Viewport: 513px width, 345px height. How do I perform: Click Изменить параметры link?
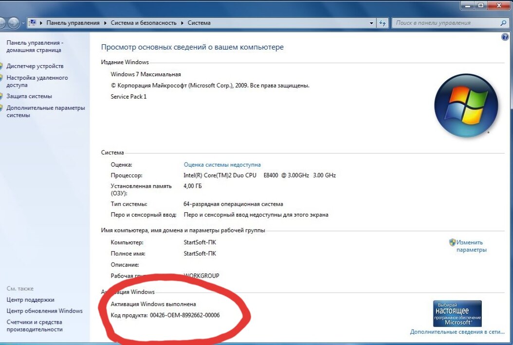click(x=472, y=246)
